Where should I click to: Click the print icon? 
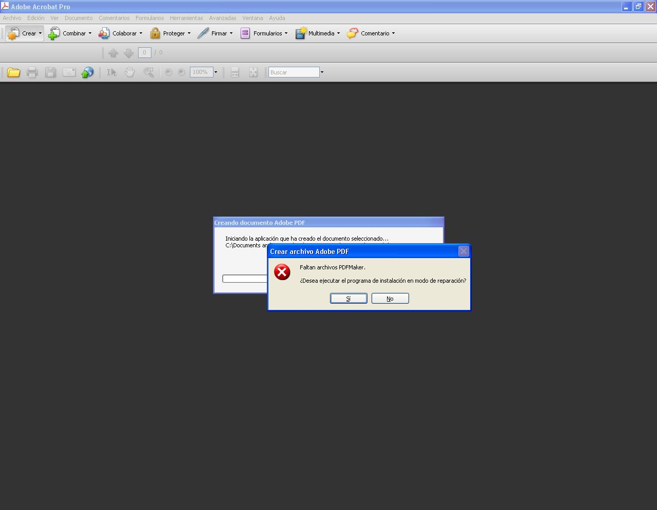(x=32, y=72)
